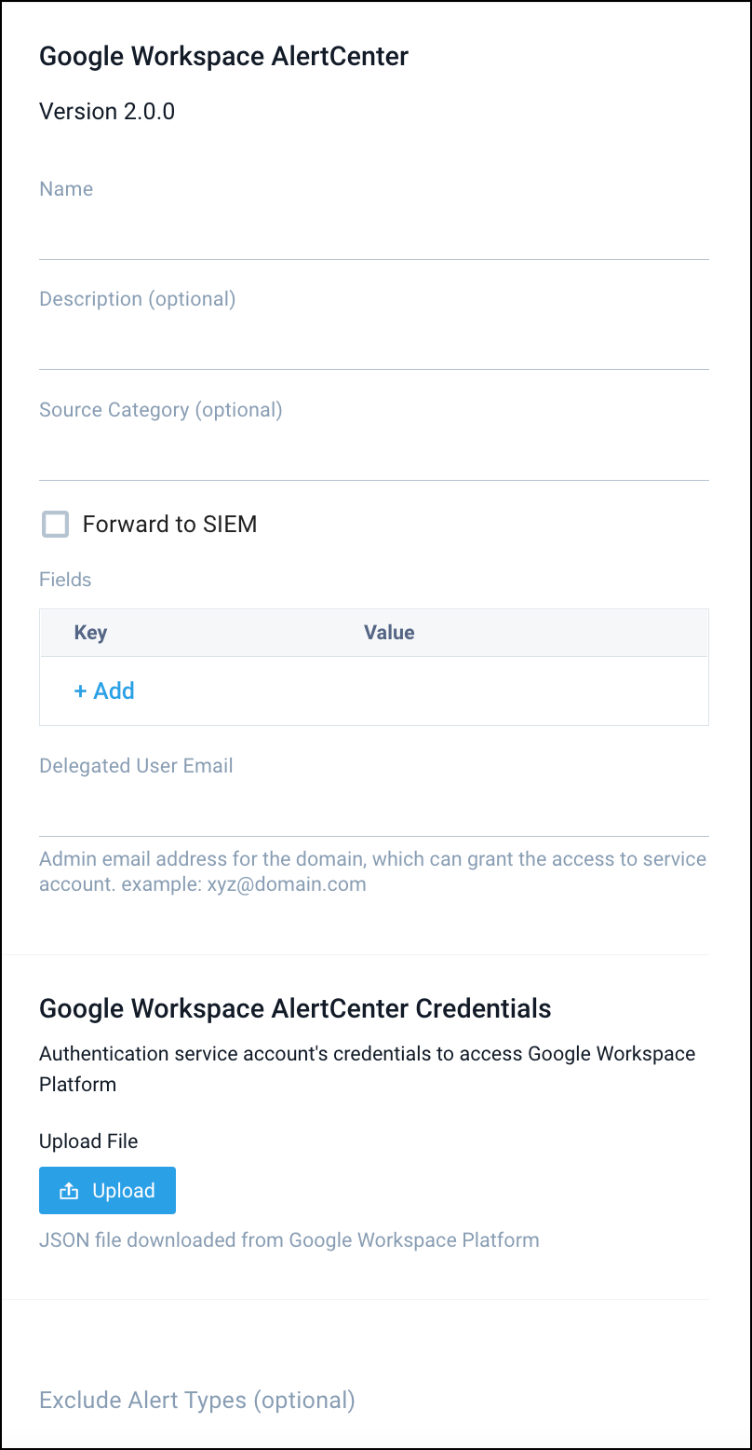Click the Version 2.0.0 text
This screenshot has width=752, height=1450.
coord(106,111)
